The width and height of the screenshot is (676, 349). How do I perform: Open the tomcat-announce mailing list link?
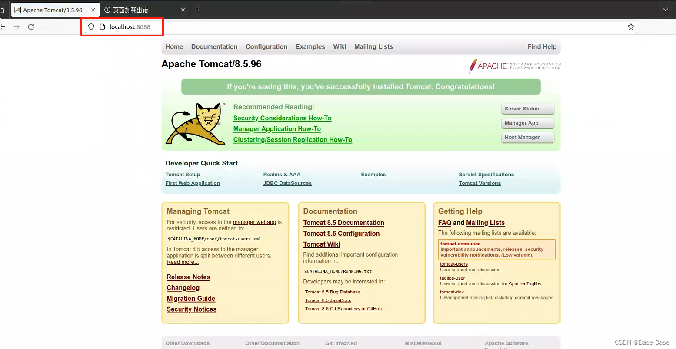[460, 244]
